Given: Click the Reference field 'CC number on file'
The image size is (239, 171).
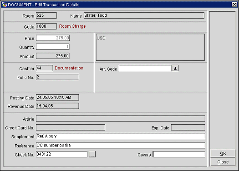Looking at the screenshot, I should pyautogui.click(x=121, y=145).
